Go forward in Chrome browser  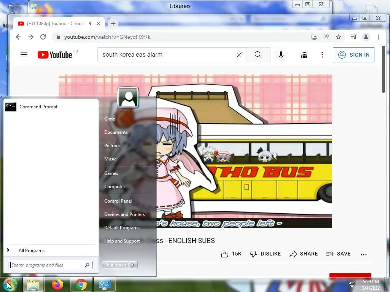pyautogui.click(x=31, y=37)
